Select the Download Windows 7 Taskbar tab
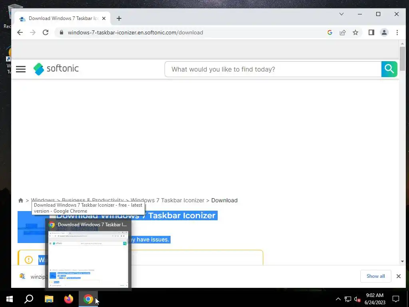Viewport: 409px width, 307px height. click(63, 18)
